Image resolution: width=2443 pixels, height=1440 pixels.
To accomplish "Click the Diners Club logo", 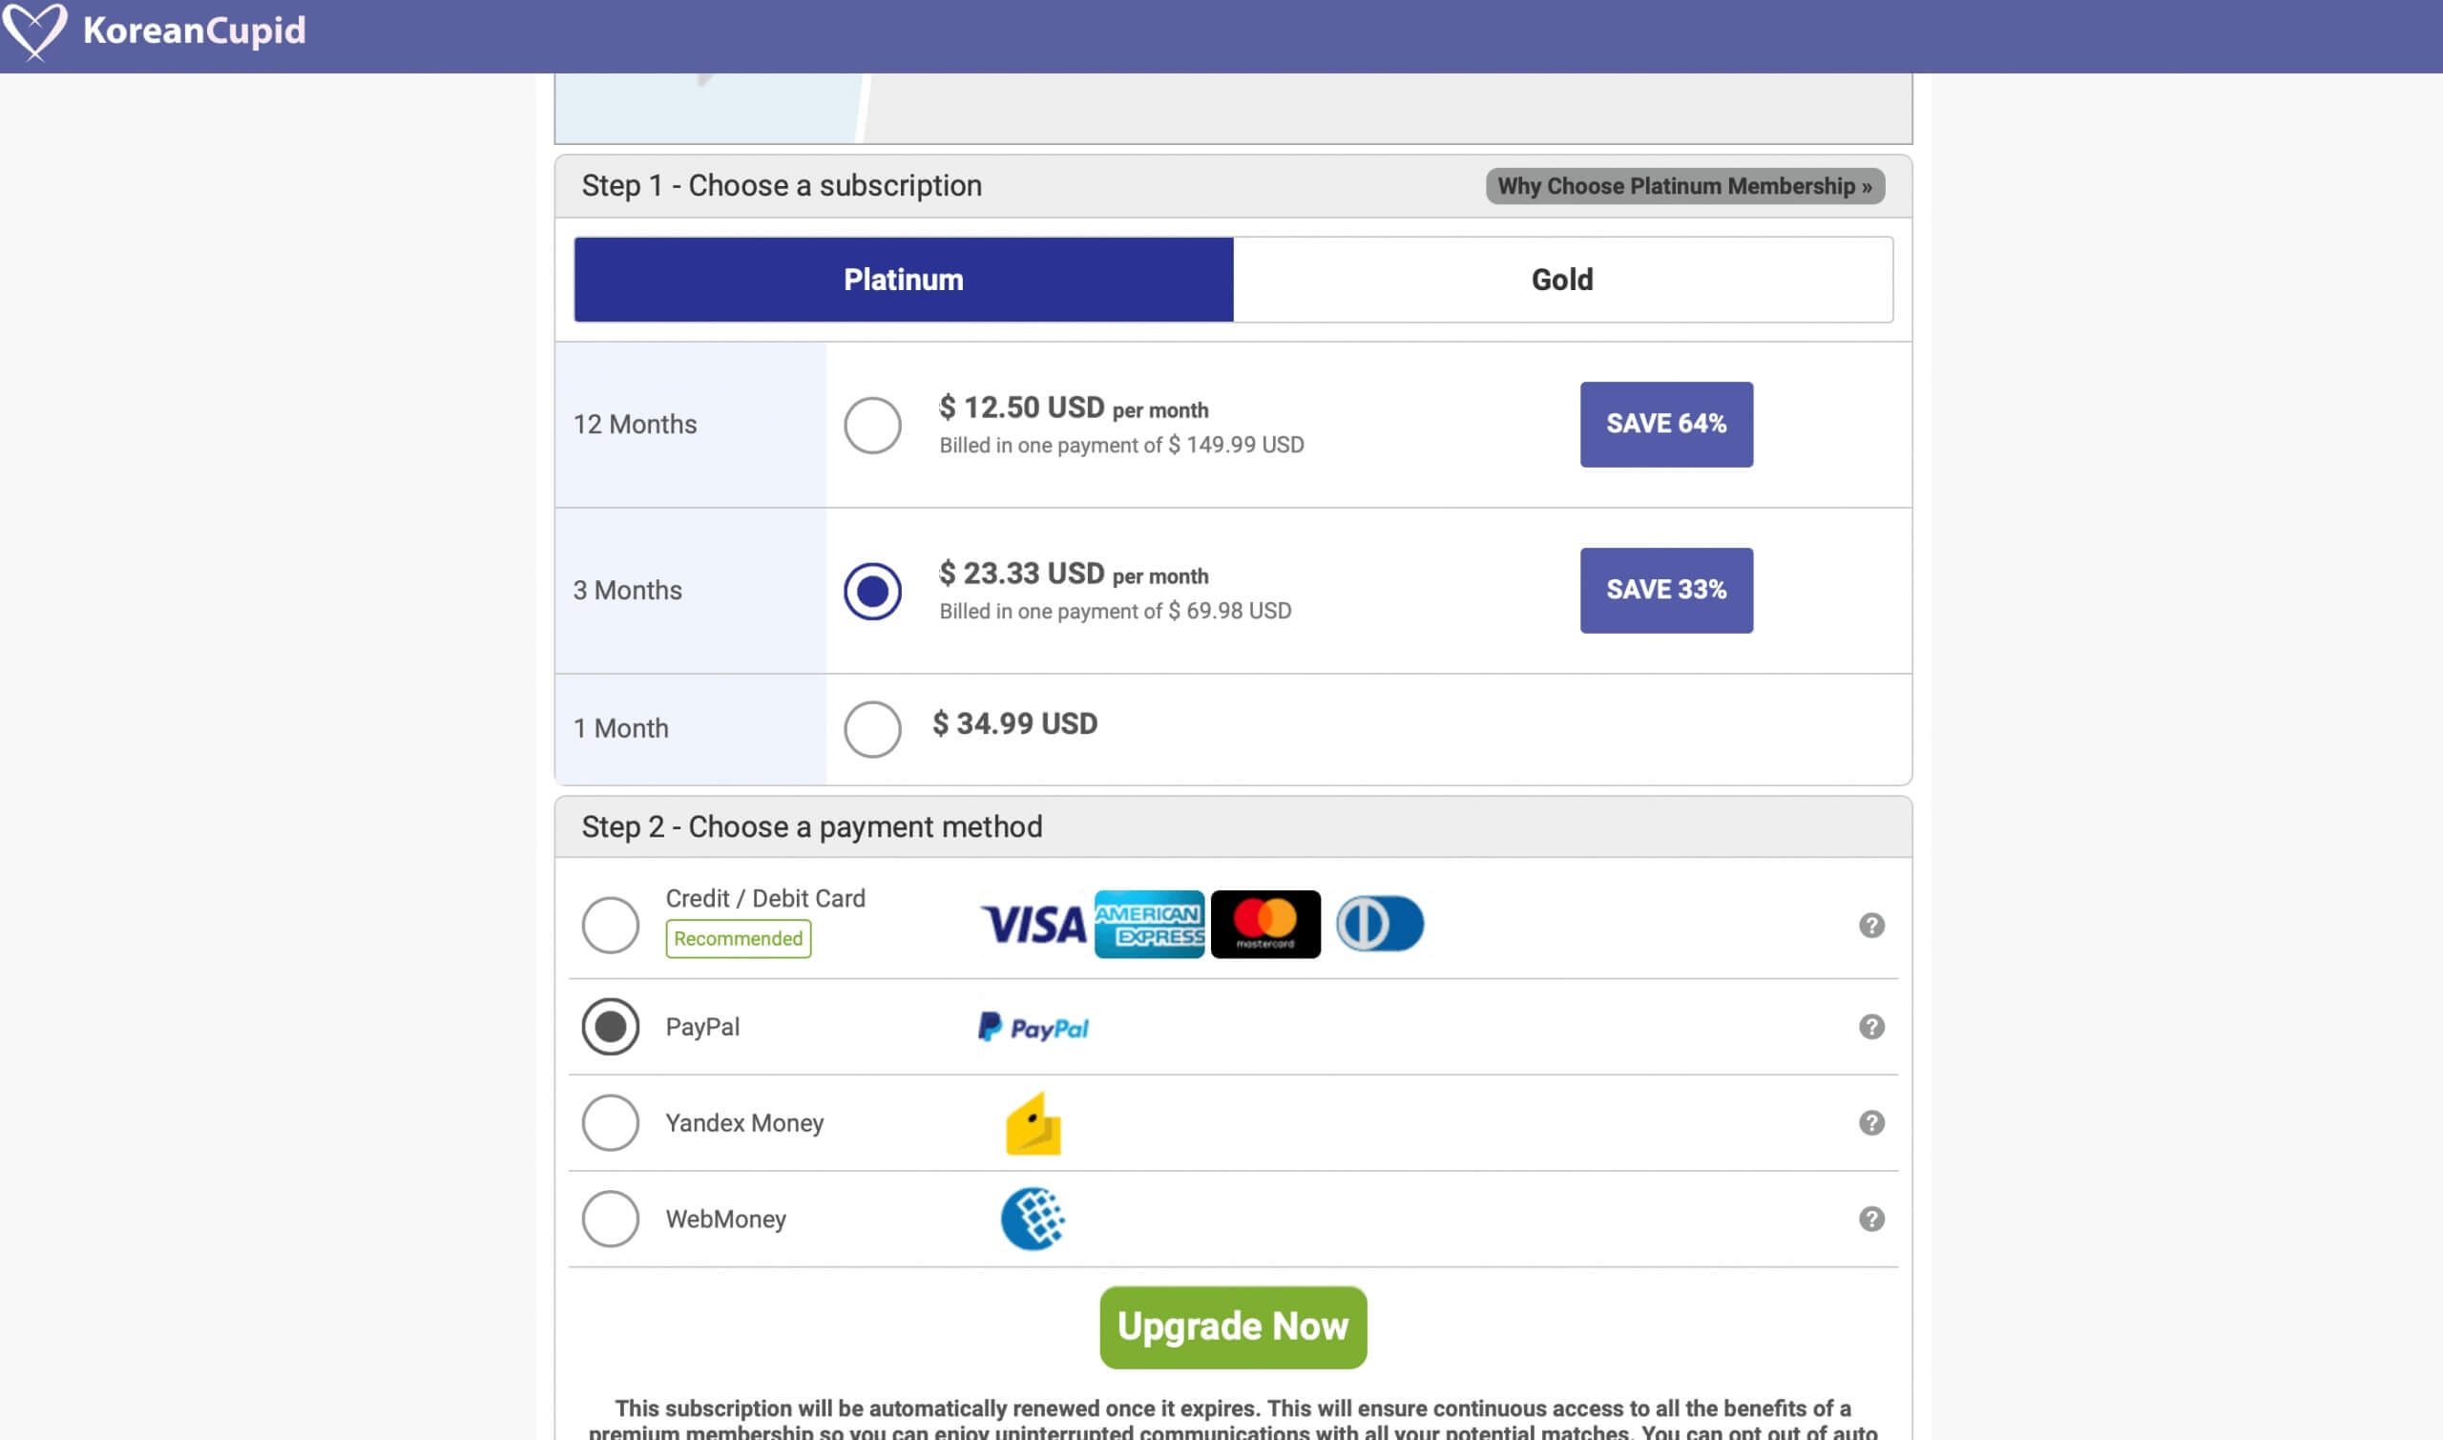I will pos(1380,924).
